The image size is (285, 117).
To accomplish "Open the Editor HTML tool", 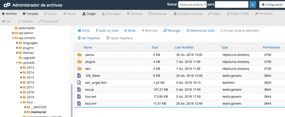I will click(238, 14).
